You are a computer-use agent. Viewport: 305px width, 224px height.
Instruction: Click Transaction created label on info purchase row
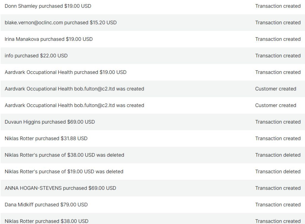click(x=278, y=56)
